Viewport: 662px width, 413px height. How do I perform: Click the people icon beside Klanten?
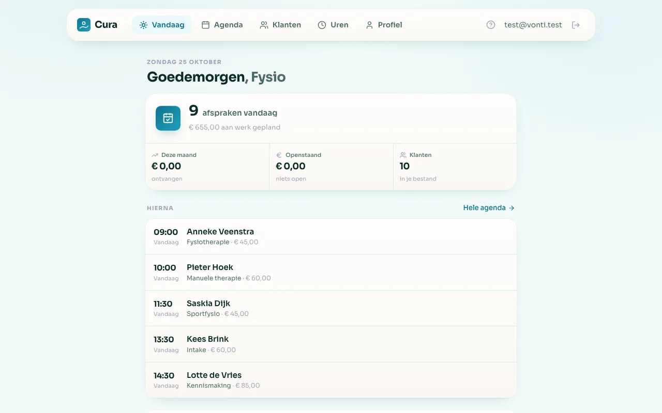tap(264, 25)
